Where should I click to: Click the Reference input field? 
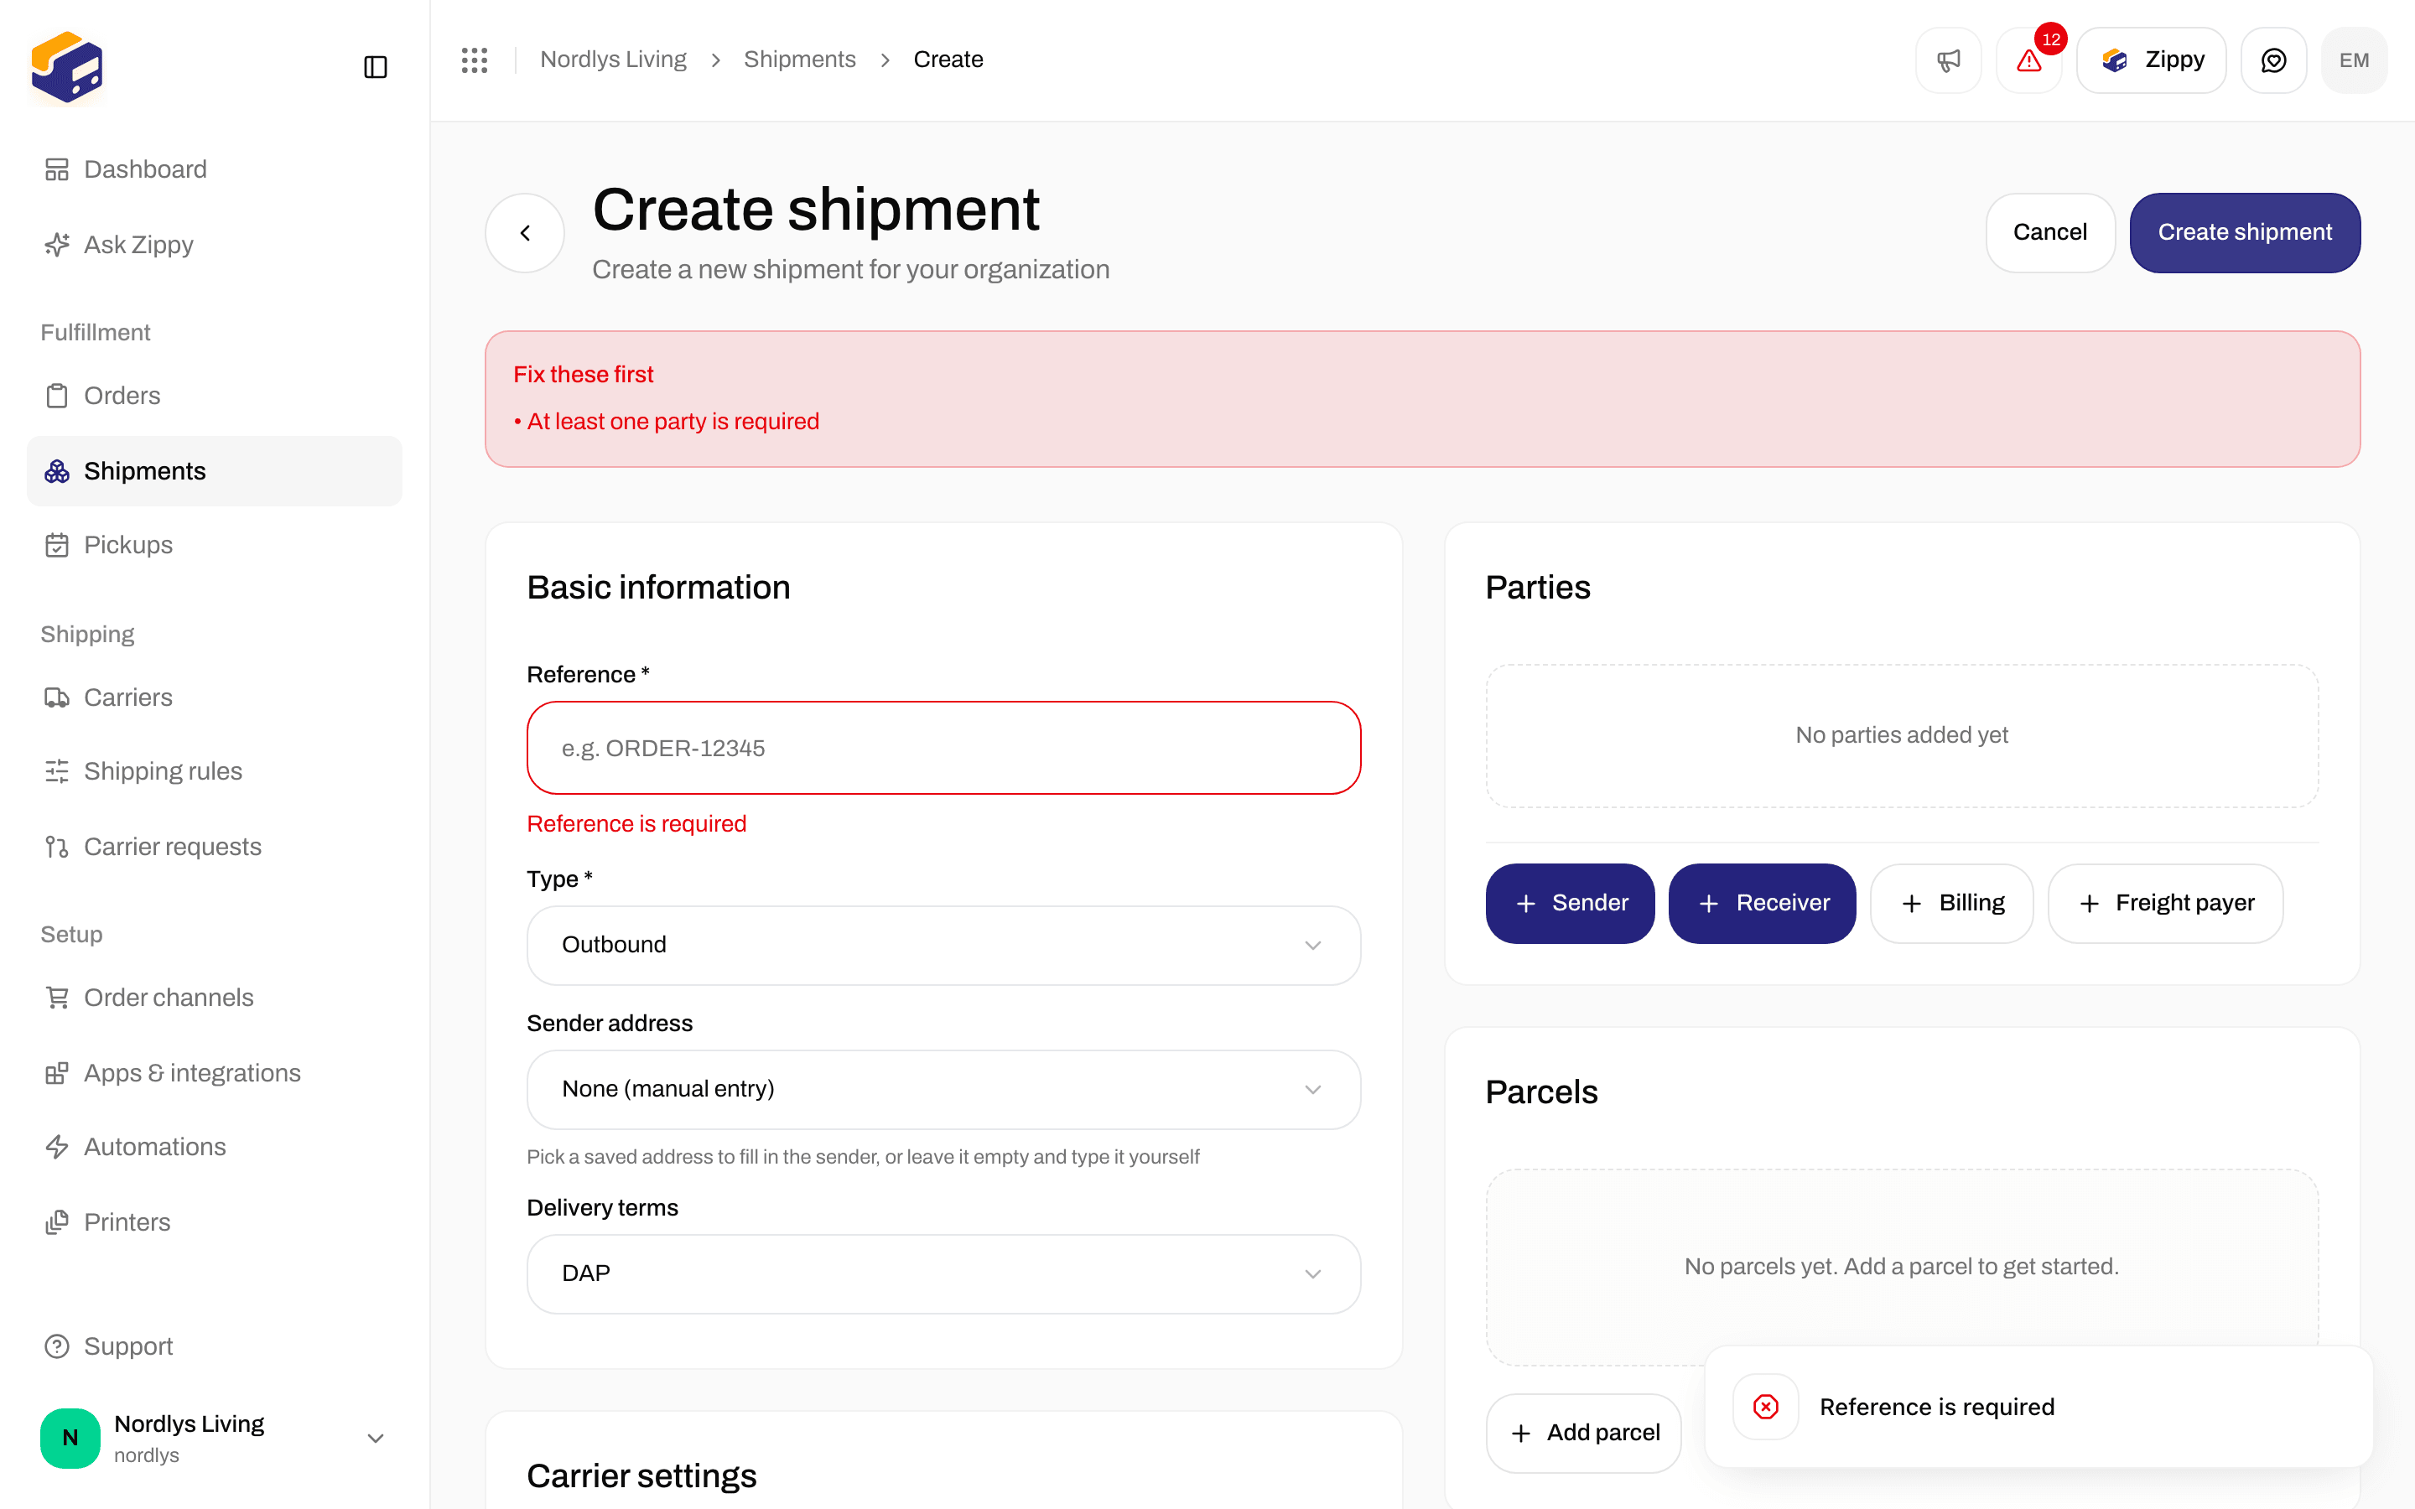[943, 748]
